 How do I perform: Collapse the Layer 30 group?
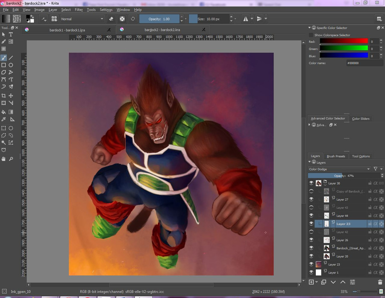pyautogui.click(x=325, y=185)
